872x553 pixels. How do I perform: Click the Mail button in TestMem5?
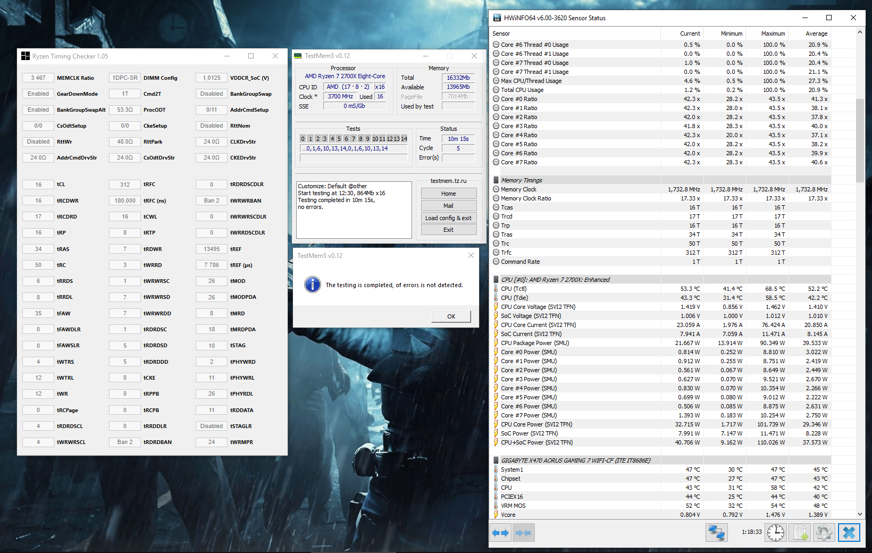(x=449, y=206)
